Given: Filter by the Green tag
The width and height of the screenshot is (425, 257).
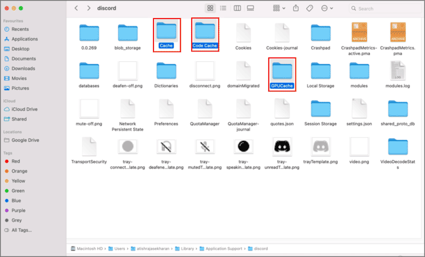Looking at the screenshot, I should (15, 191).
